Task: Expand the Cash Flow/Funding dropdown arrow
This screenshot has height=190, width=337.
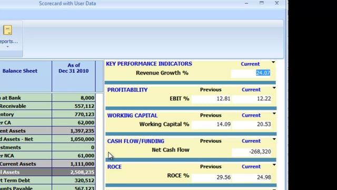Action: click(274, 139)
